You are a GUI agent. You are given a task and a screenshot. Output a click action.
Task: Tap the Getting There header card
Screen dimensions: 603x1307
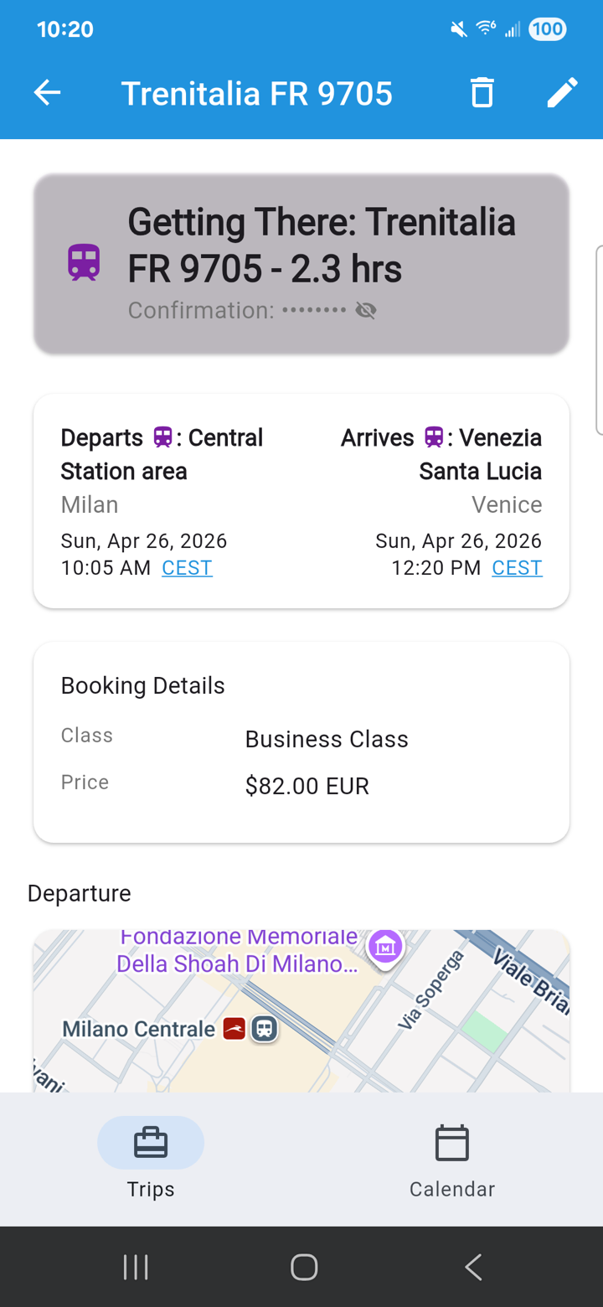301,264
